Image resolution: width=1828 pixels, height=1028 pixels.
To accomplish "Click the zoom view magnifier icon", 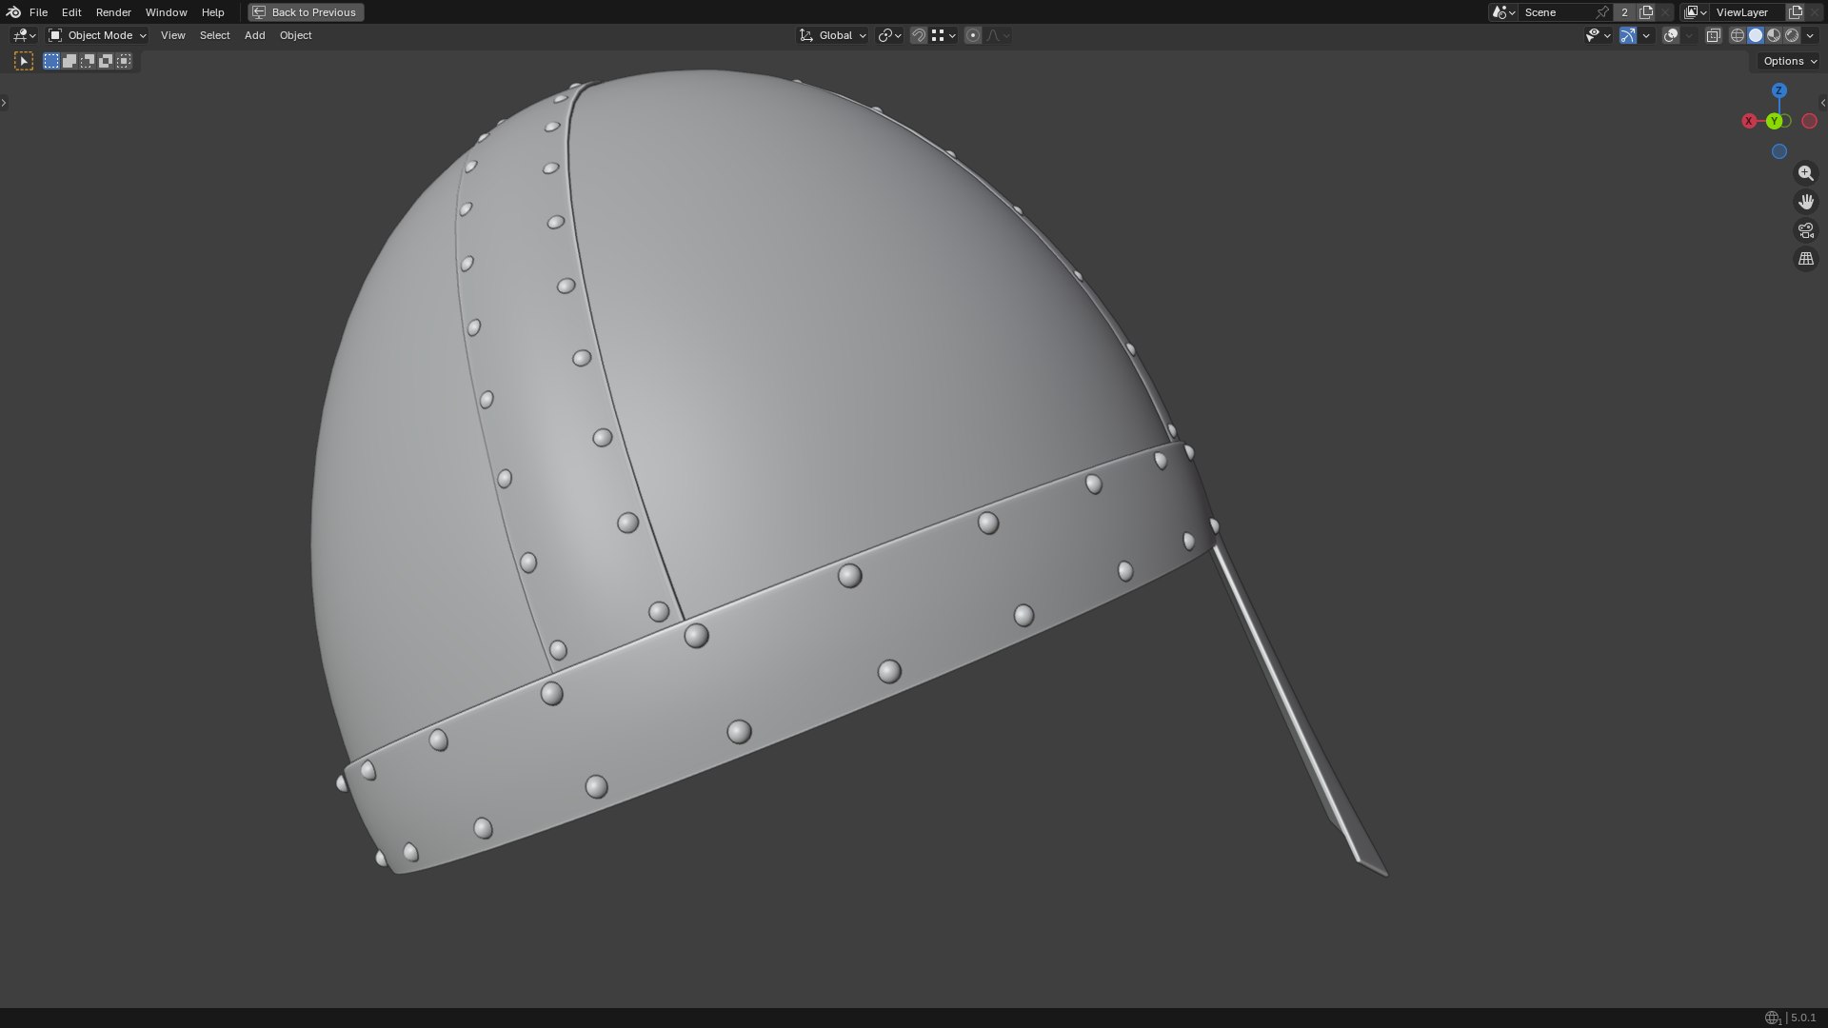I will pyautogui.click(x=1805, y=173).
